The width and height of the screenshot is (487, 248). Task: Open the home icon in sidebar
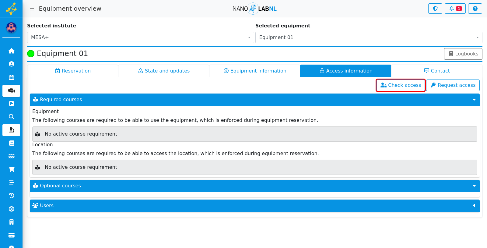pos(11,51)
